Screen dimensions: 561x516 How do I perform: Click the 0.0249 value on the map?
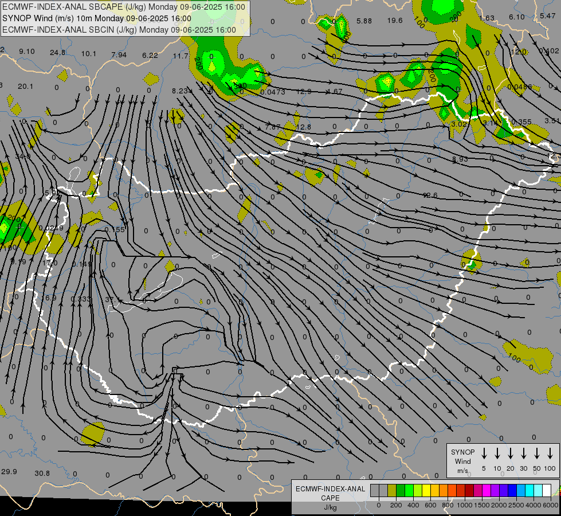tap(51, 228)
